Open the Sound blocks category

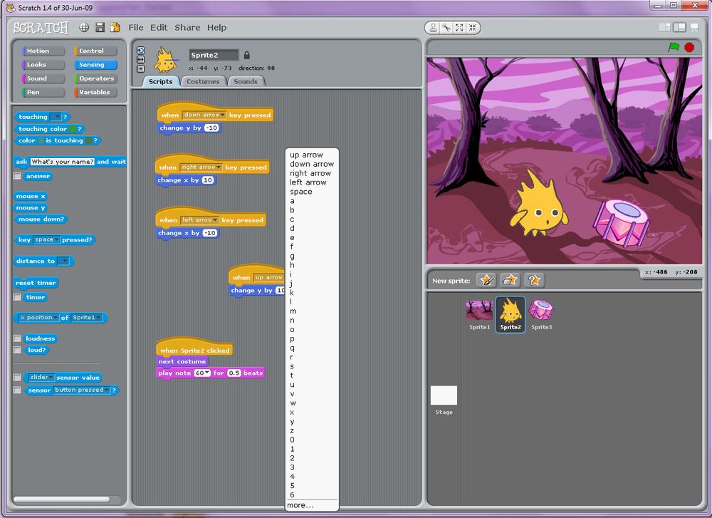pyautogui.click(x=43, y=78)
